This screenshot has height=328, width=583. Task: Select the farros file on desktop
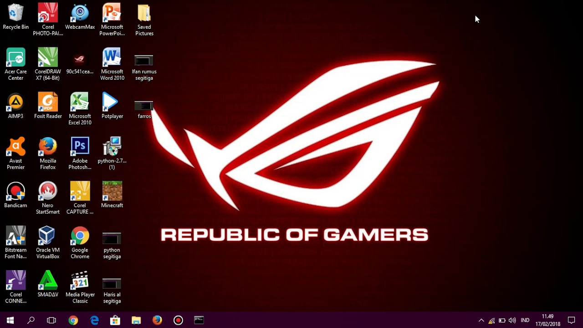(x=144, y=109)
